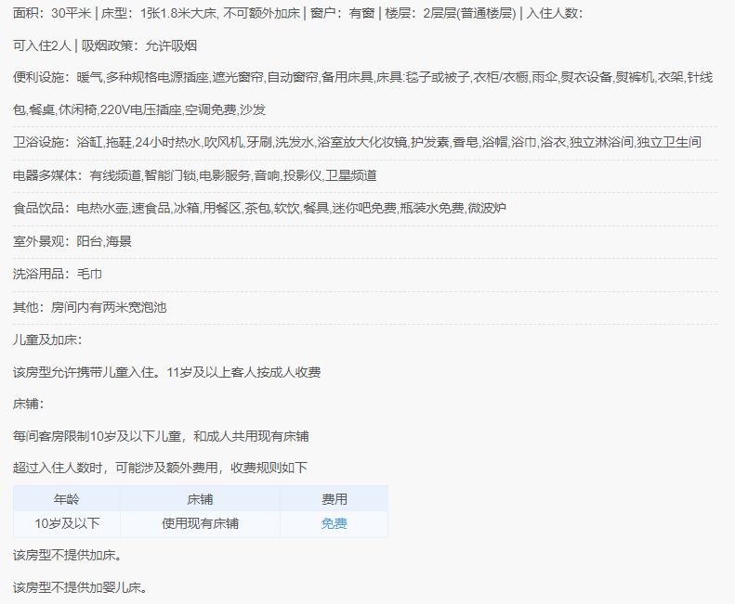Screen dimensions: 735x604
Task: Click 微波炉 in food and drinks list
Action: pos(487,208)
